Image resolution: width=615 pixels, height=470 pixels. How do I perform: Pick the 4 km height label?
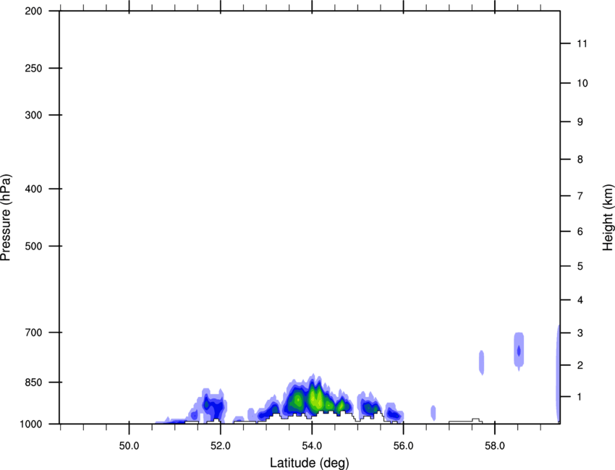[580, 300]
